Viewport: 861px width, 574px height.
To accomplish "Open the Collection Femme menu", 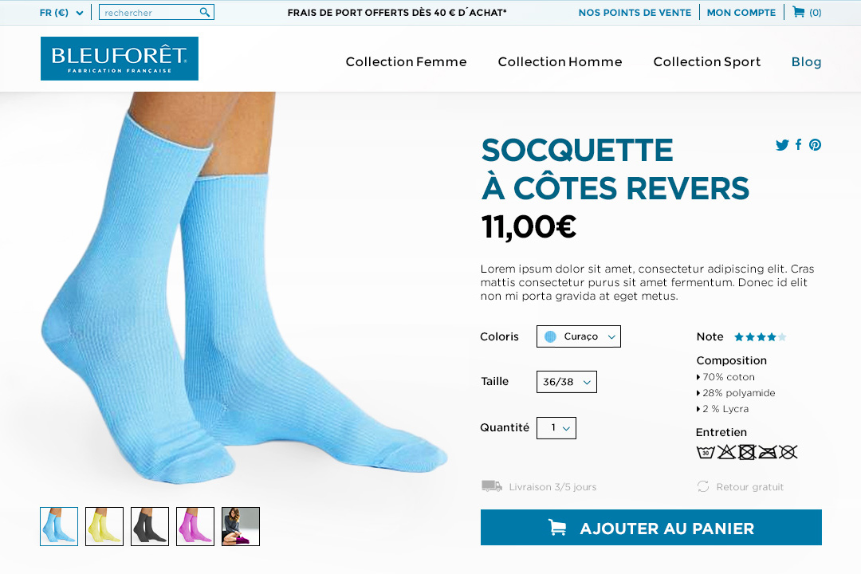I will [406, 61].
